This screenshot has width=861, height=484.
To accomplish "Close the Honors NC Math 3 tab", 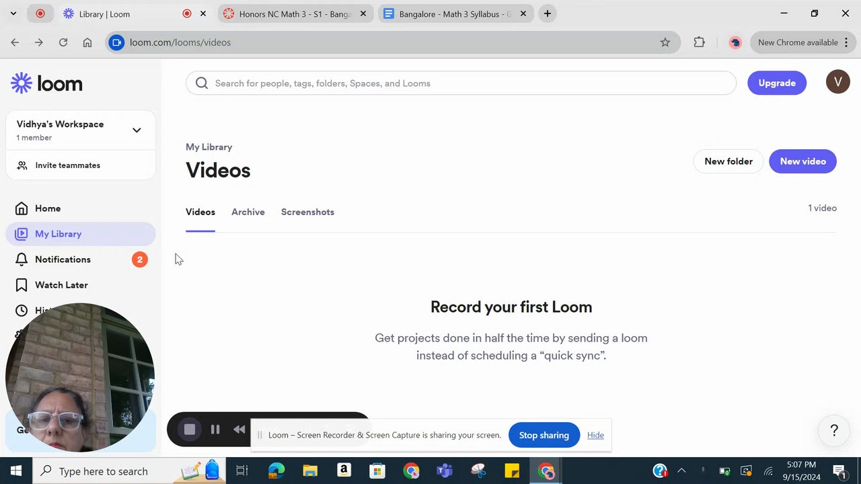I will pyautogui.click(x=363, y=13).
